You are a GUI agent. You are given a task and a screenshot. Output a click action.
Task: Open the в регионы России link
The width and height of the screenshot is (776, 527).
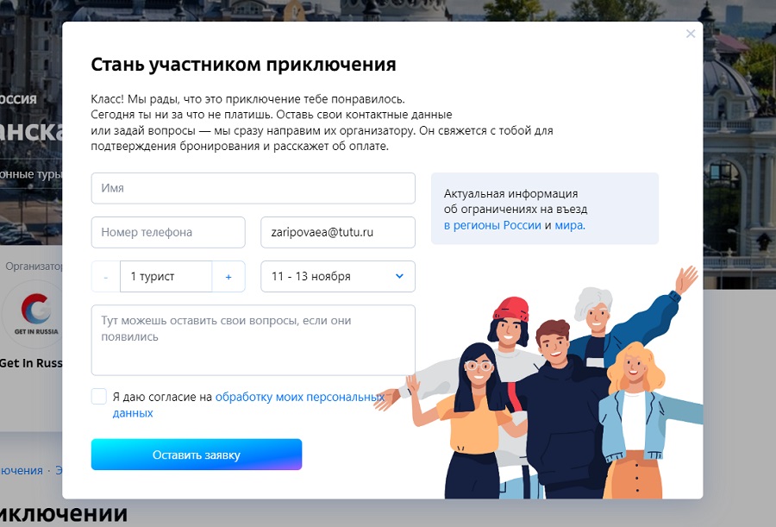492,225
